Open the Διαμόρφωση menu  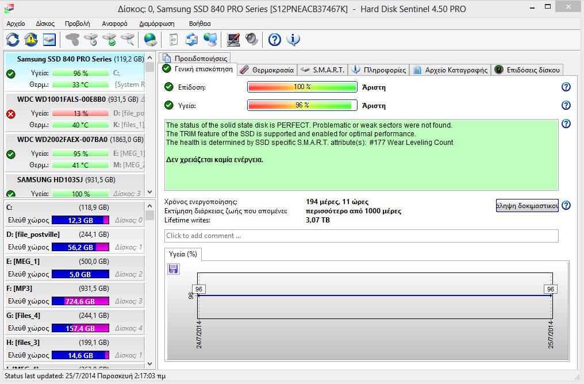(x=157, y=24)
